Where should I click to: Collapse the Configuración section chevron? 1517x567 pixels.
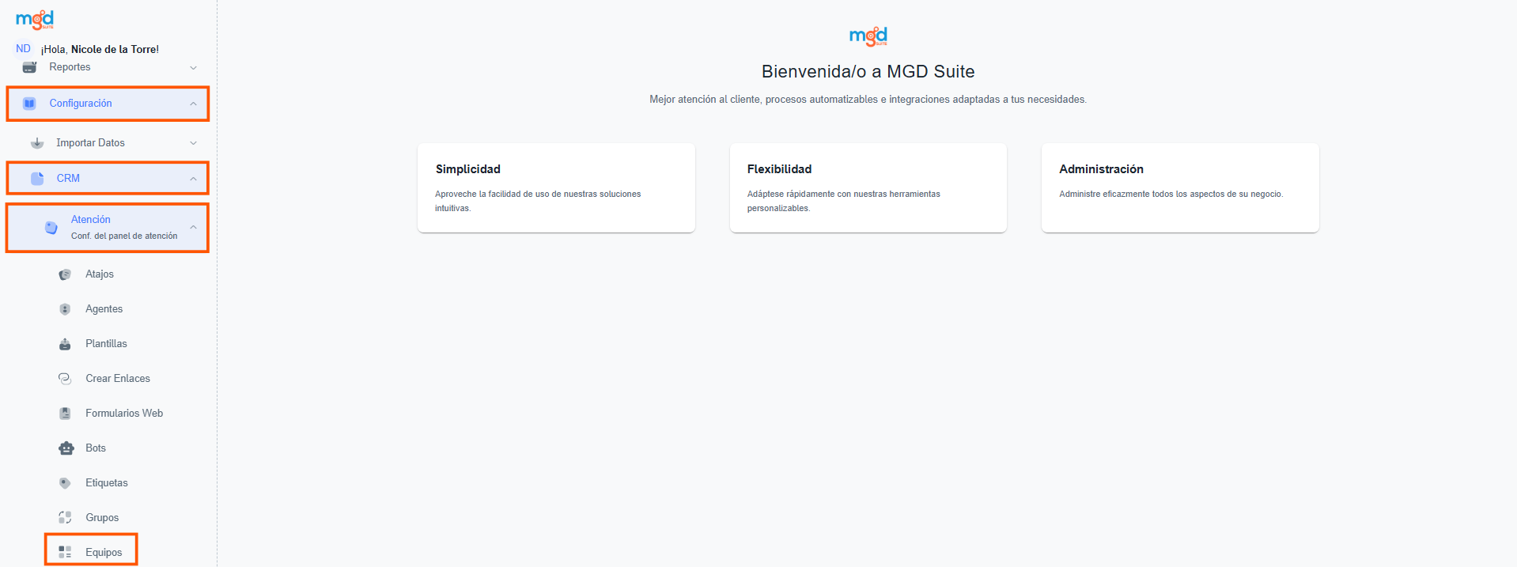[193, 104]
